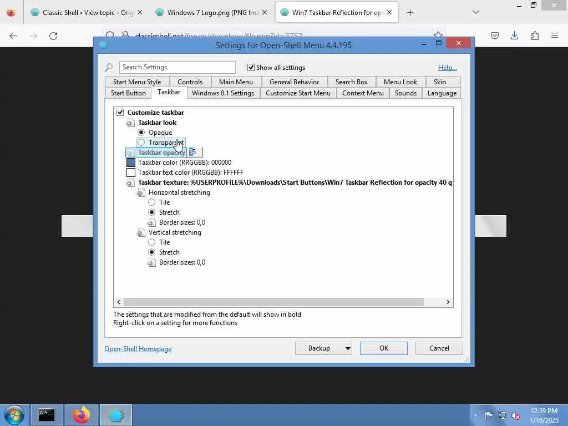
Task: Open the Search Box tab
Action: pyautogui.click(x=351, y=82)
